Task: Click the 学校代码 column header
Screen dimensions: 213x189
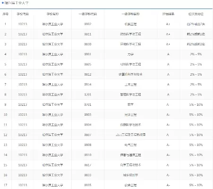Action: [23, 14]
